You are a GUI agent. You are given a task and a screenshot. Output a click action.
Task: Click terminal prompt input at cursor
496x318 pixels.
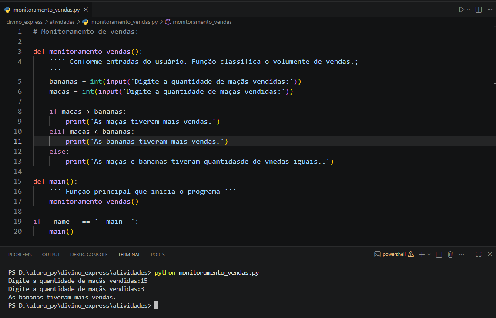pyautogui.click(x=156, y=305)
